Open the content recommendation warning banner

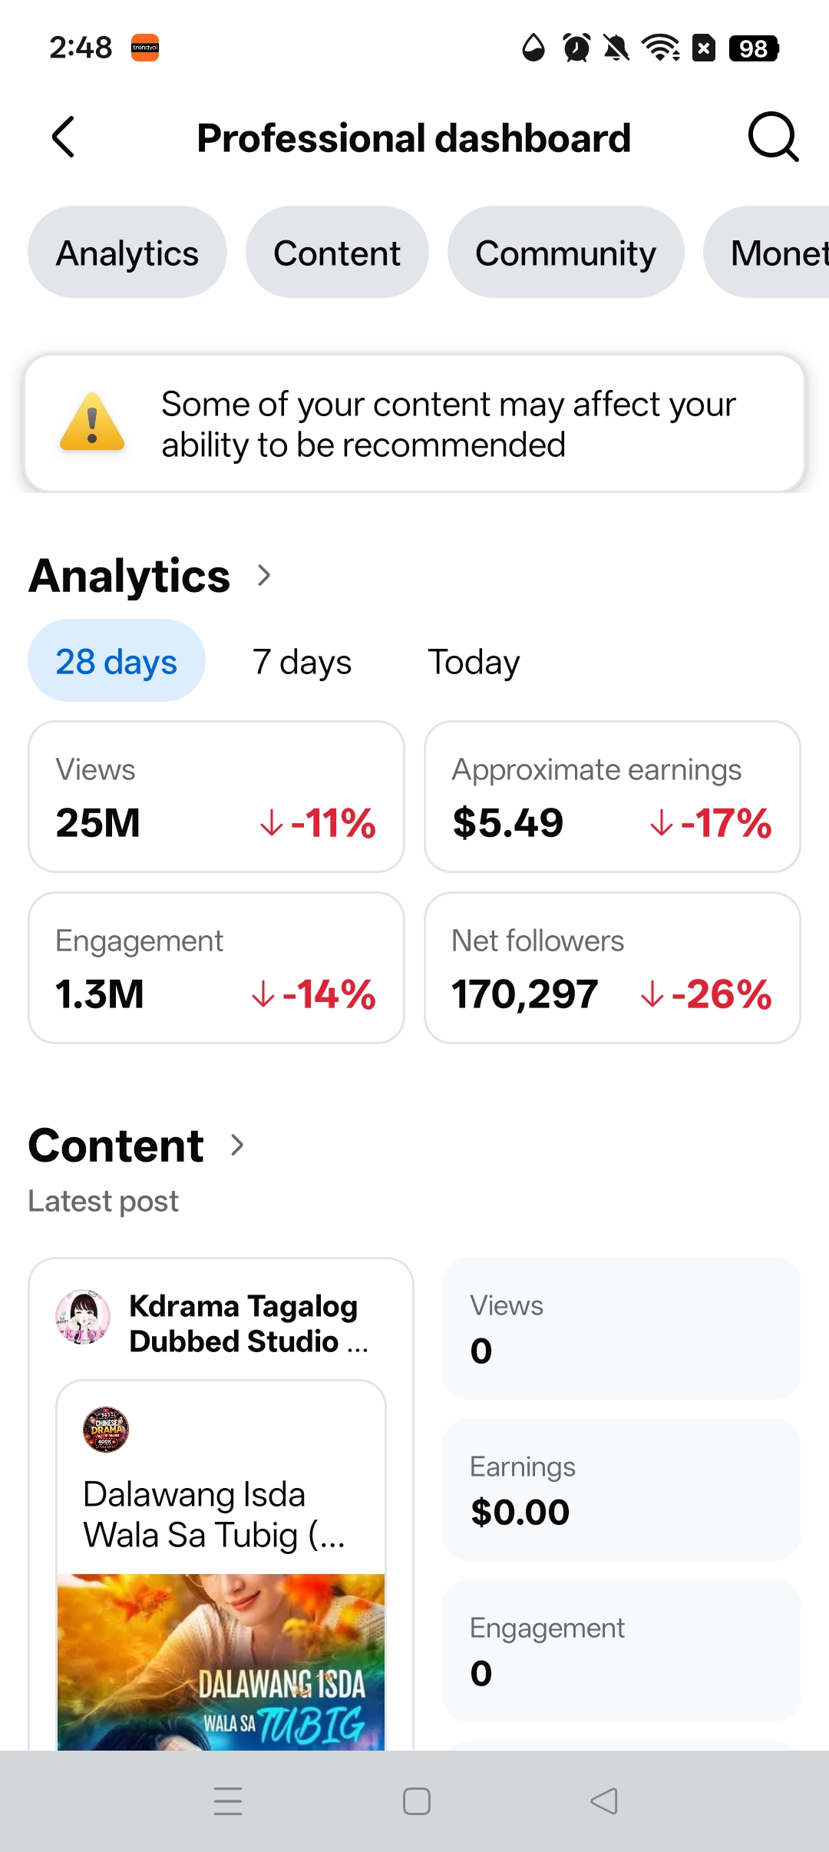pos(414,423)
